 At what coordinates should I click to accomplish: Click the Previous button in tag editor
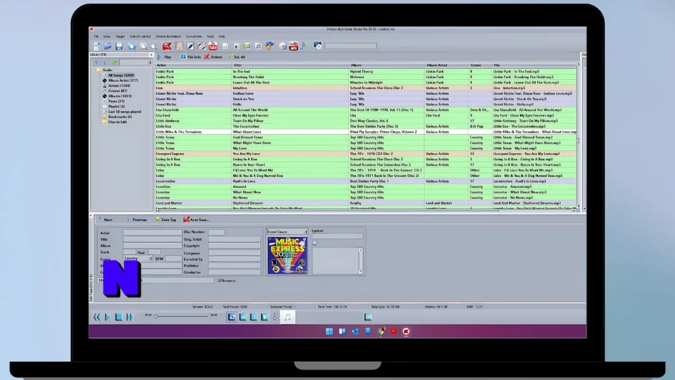[136, 220]
